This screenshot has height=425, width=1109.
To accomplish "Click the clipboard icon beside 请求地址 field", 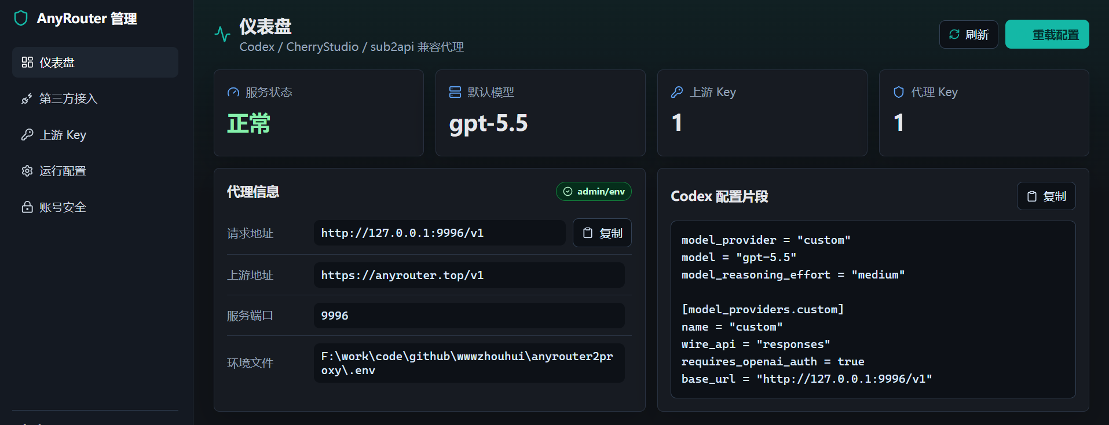I will (588, 233).
